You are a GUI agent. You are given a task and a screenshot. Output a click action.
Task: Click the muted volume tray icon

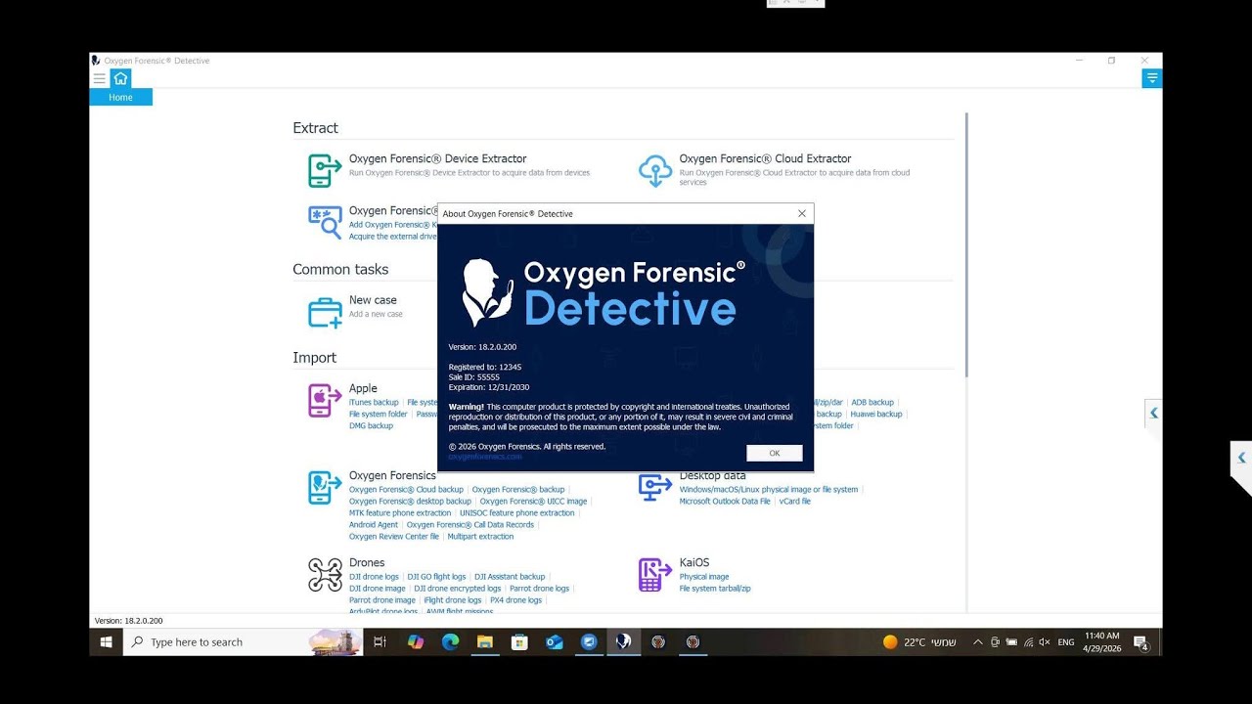tap(1044, 642)
